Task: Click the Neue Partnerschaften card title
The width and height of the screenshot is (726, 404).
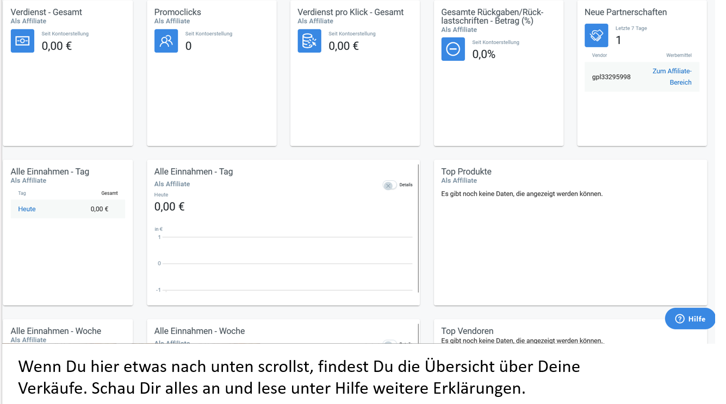Action: pos(625,12)
